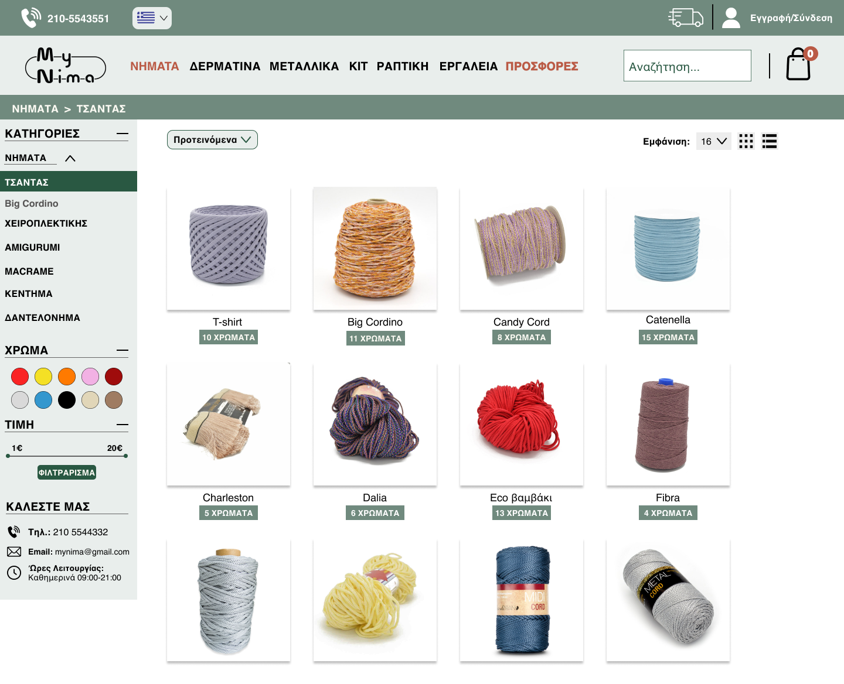Switch to list view layout
This screenshot has height=684, width=844.
(769, 141)
